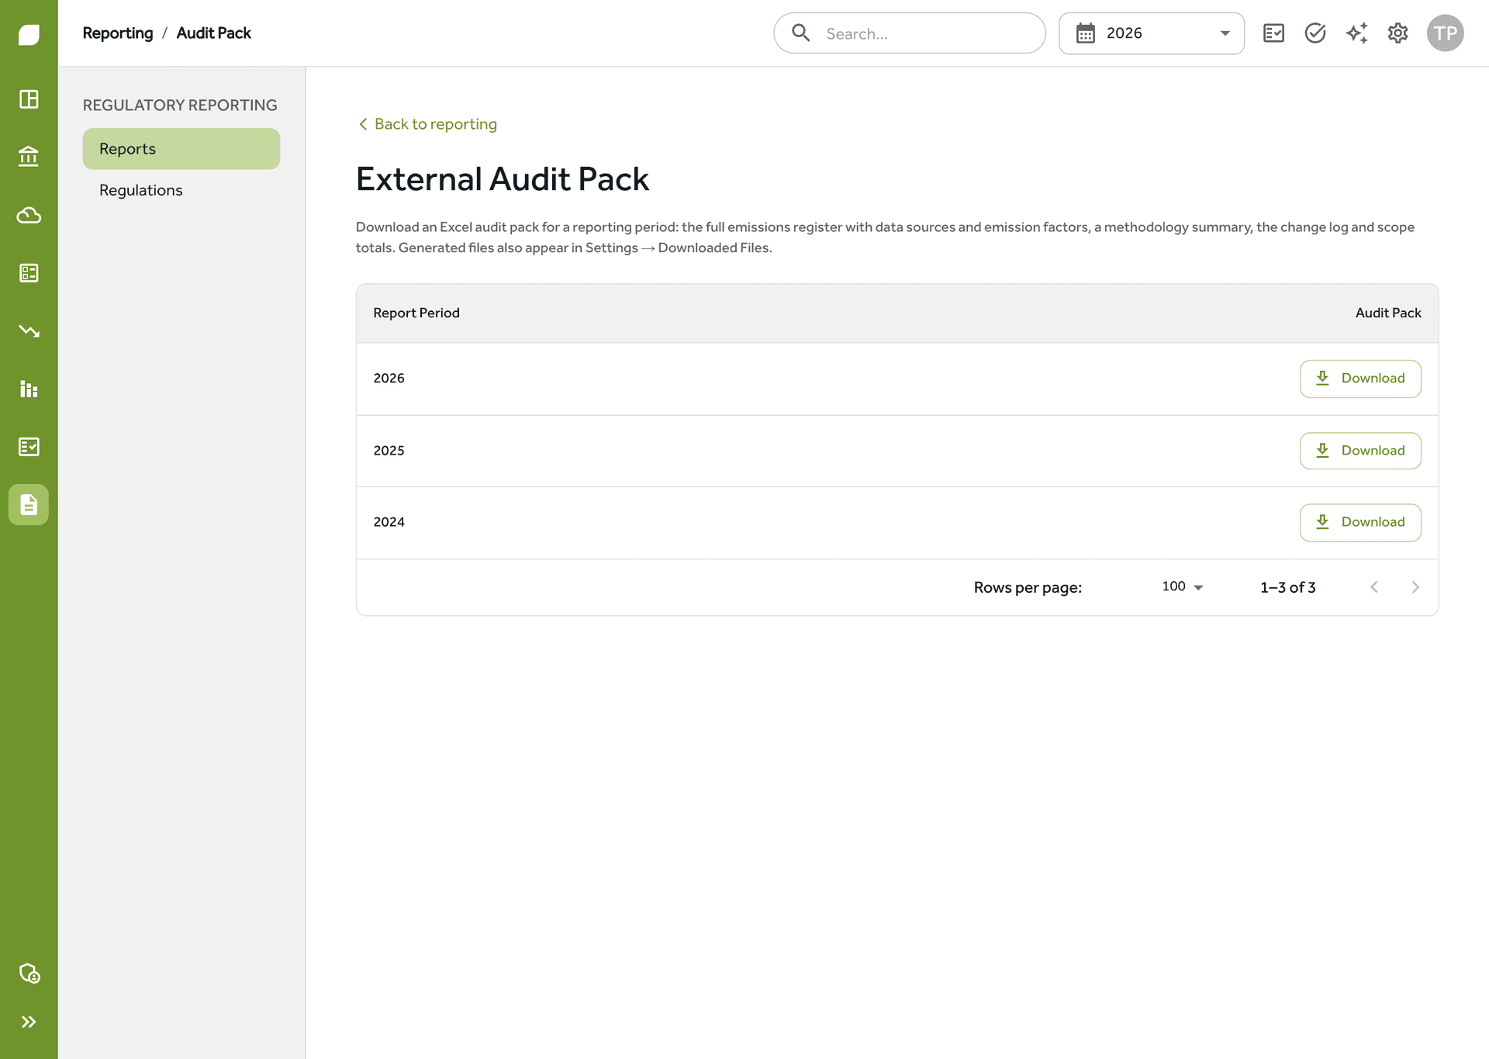Open the downward trend icon in sidebar
This screenshot has height=1059, width=1489.
coord(29,331)
